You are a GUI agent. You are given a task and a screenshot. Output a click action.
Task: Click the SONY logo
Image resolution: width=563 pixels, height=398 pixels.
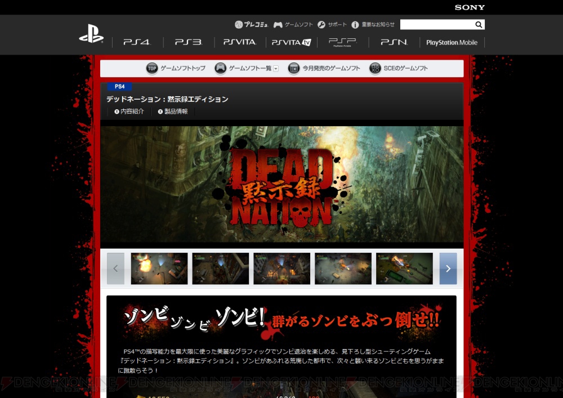click(470, 7)
